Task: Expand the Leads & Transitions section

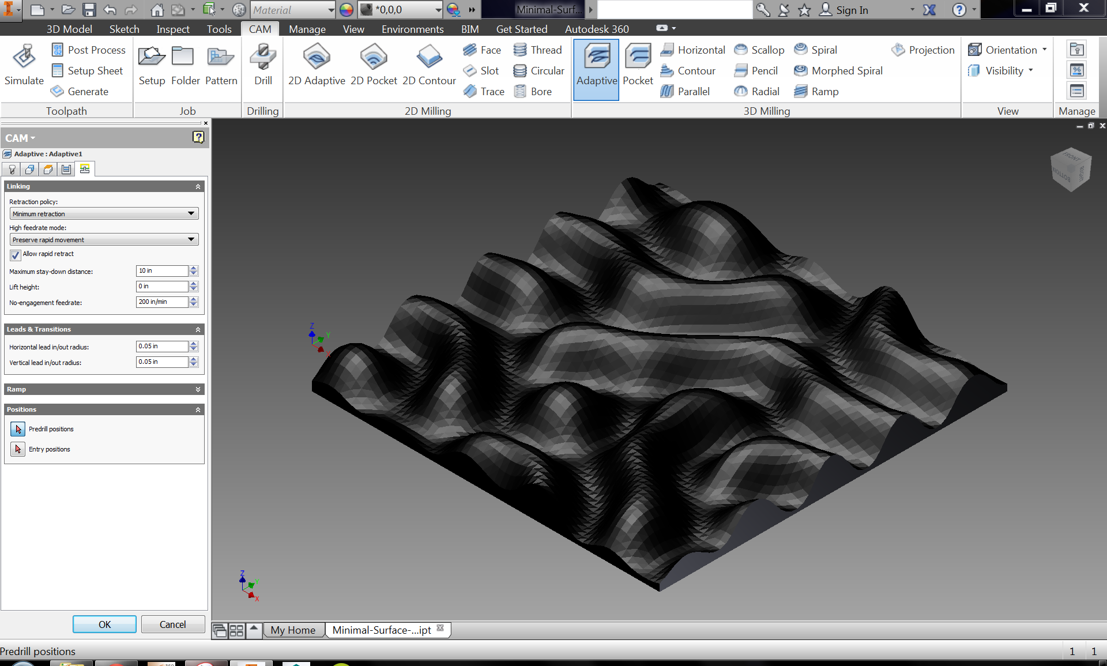Action: (103, 328)
